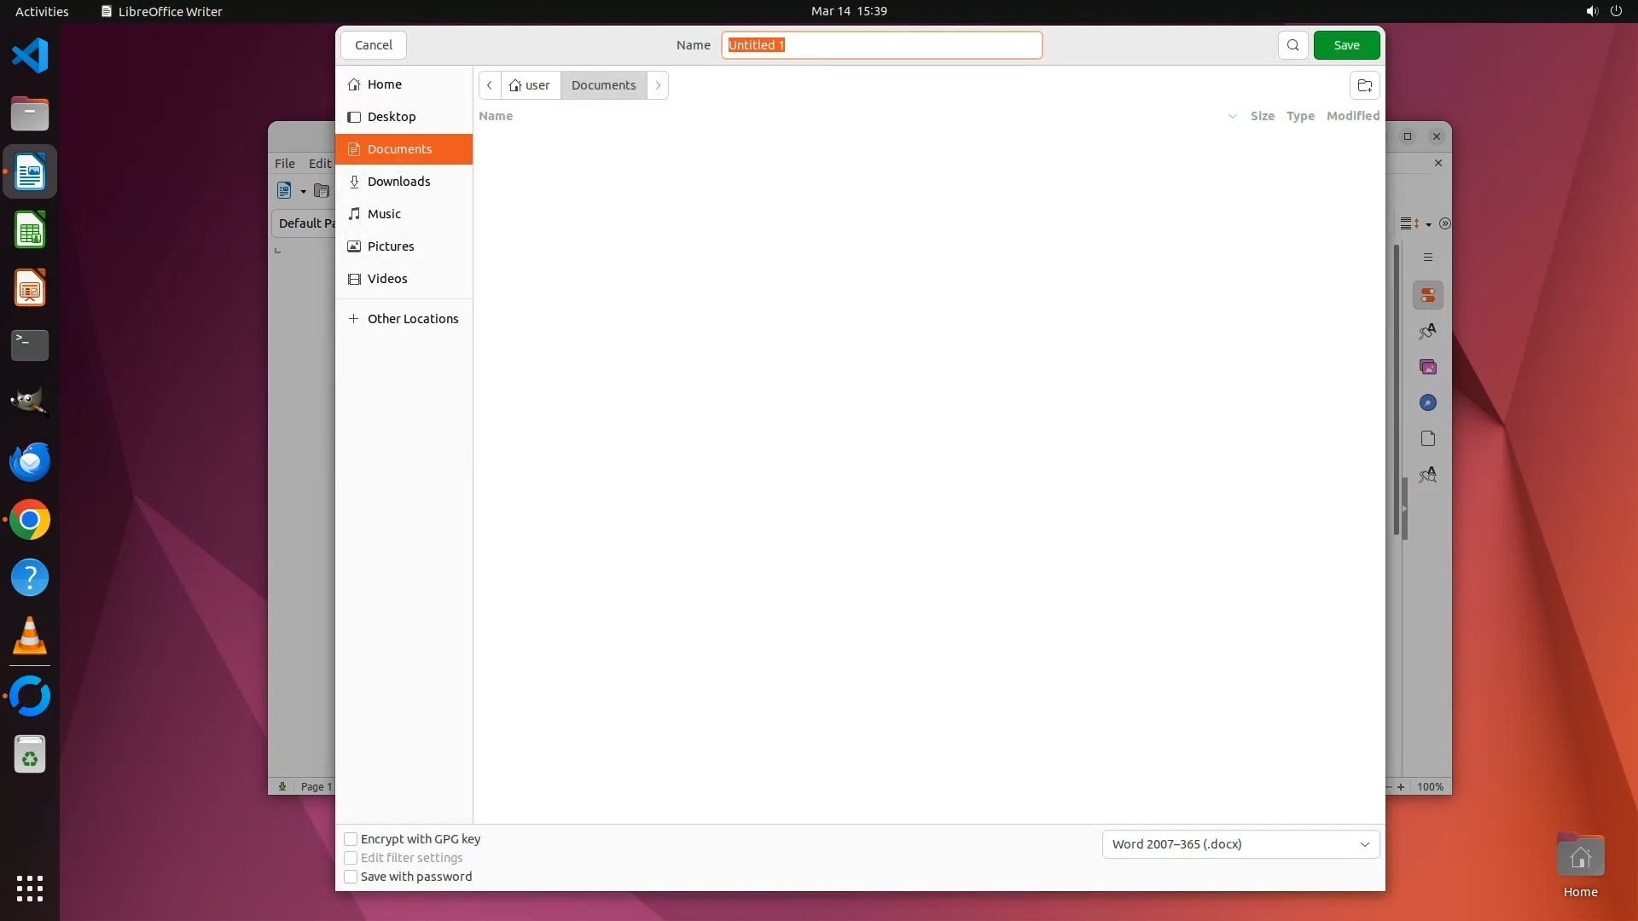Launch Thunderbird from the dock
This screenshot has height=921, width=1638.
[x=30, y=462]
